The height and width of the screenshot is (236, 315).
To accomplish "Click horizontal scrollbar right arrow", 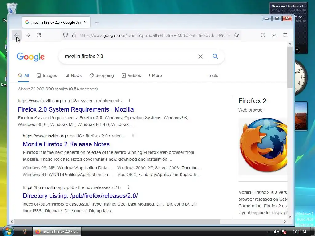I will 285,222.
